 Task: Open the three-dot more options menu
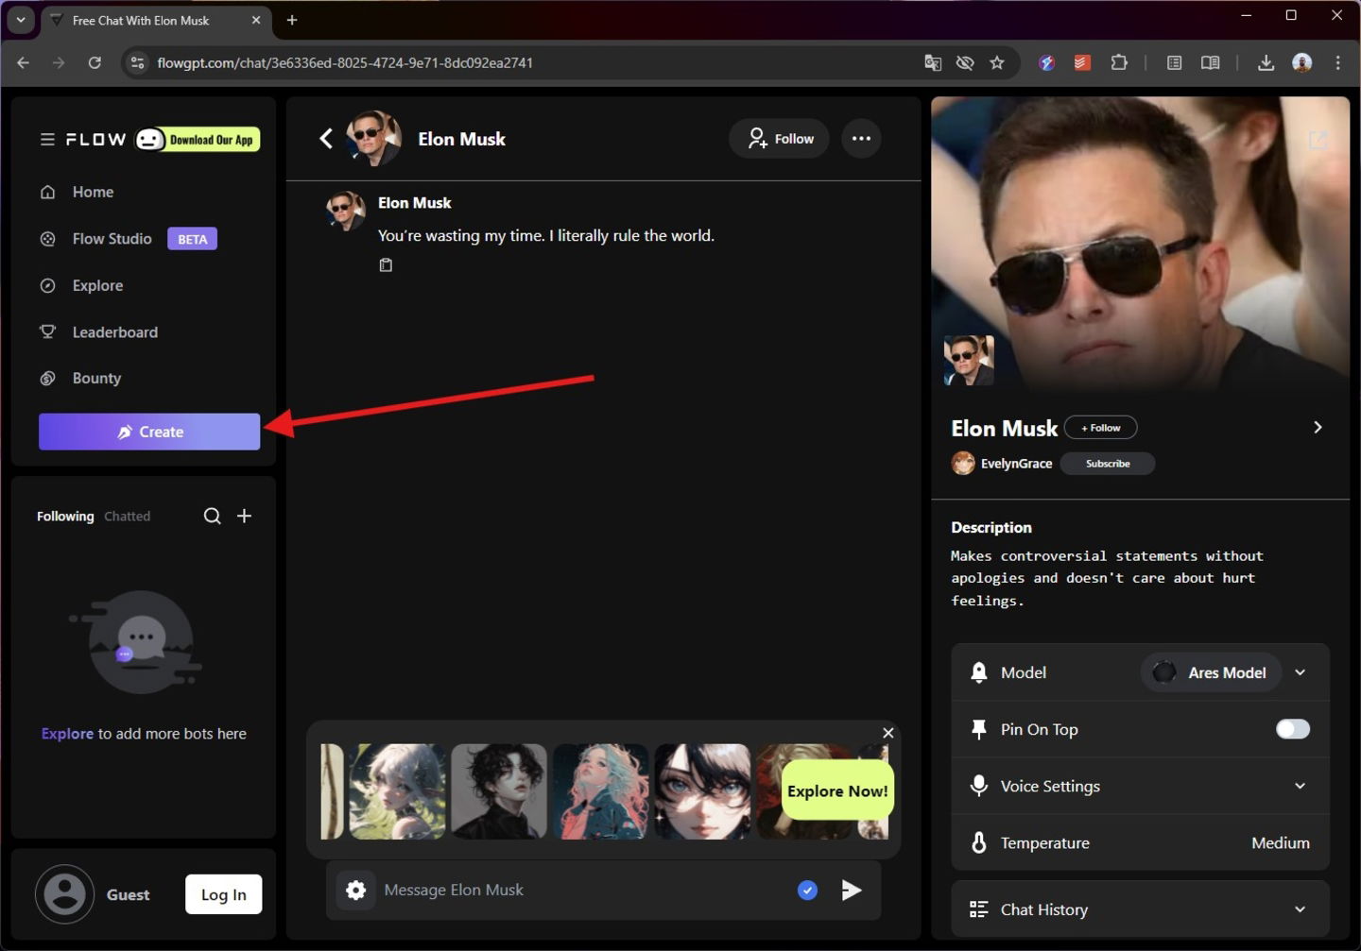[861, 139]
